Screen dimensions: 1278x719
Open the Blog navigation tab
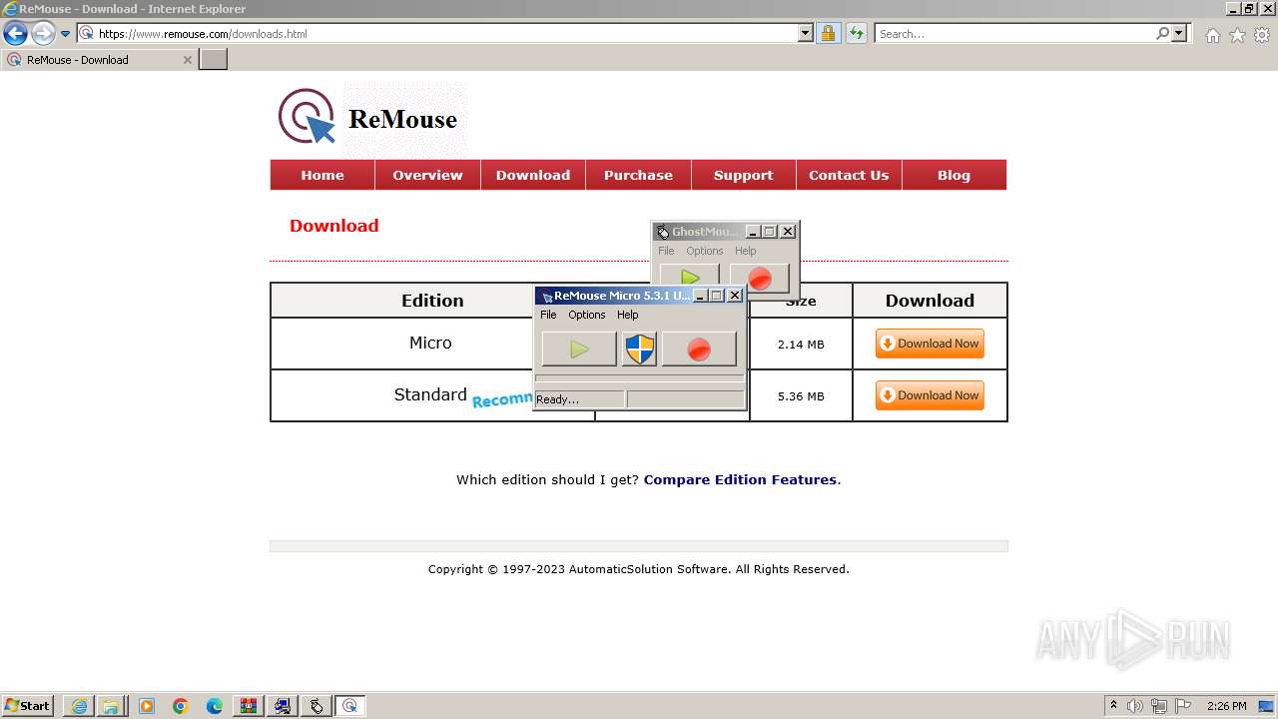pos(954,175)
